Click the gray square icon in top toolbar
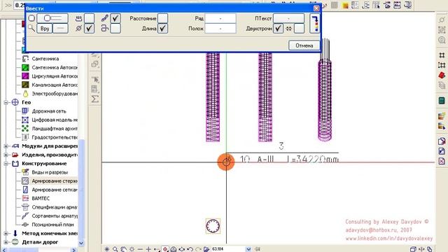Image resolution: width=448 pixels, height=252 pixels. 335,5
